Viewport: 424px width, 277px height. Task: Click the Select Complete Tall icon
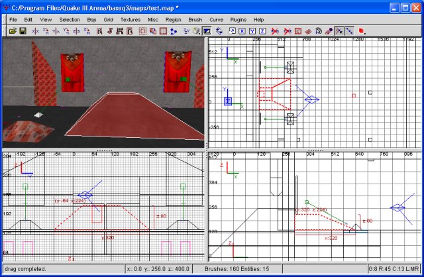[x=99, y=31]
